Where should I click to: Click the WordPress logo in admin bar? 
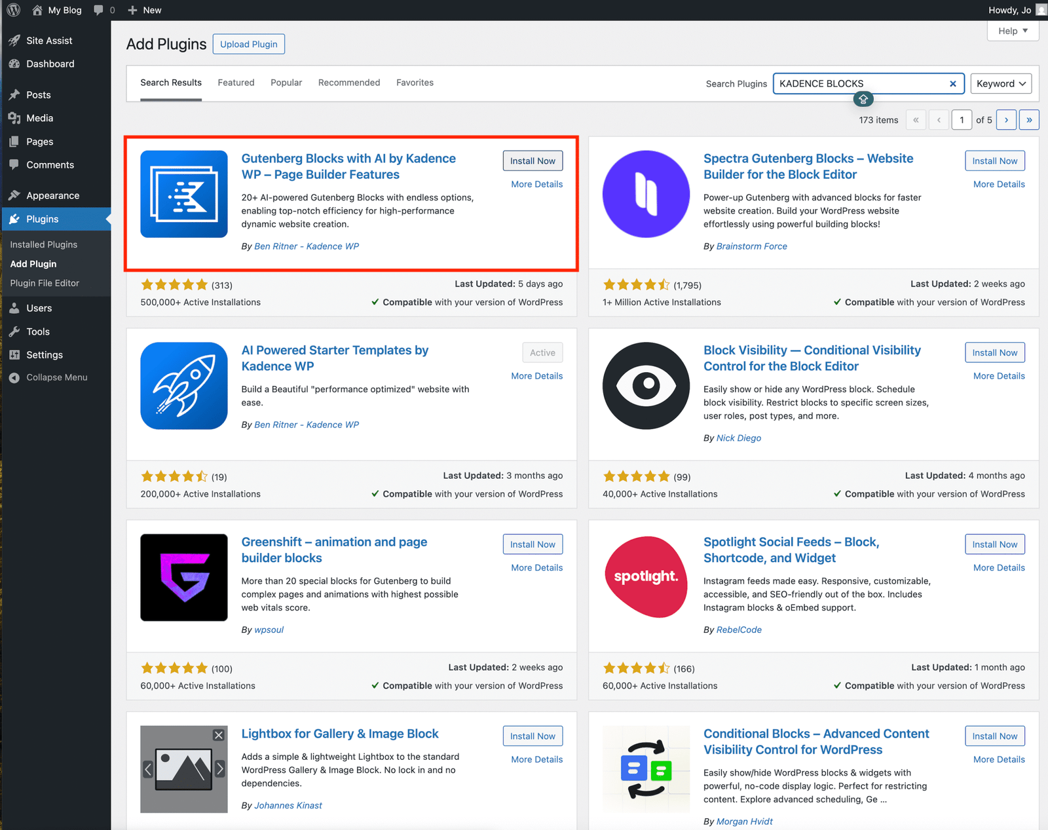13,10
